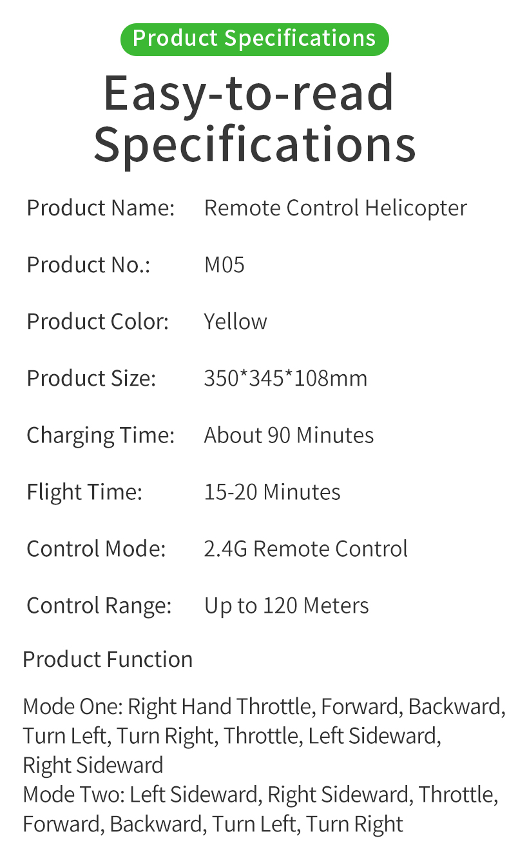The height and width of the screenshot is (865, 509).
Task: Select the 2.4G Remote Control value
Action: [x=306, y=549]
